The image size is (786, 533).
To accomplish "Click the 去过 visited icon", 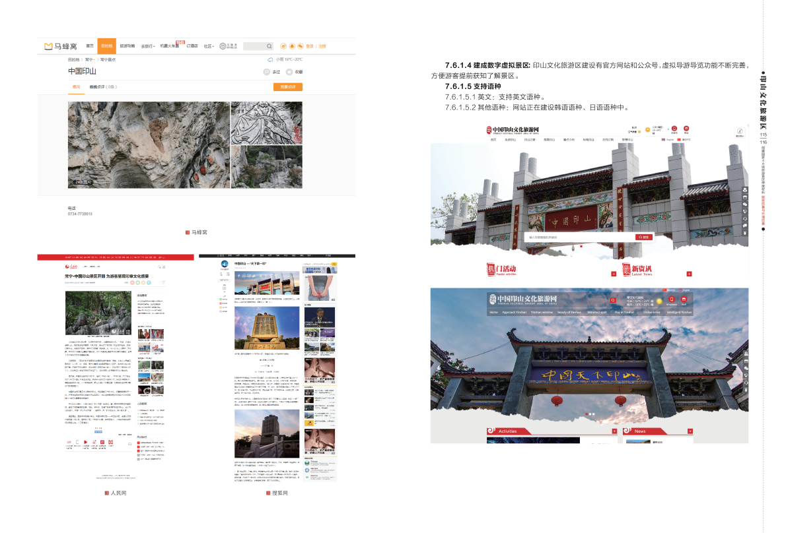I will pyautogui.click(x=267, y=72).
